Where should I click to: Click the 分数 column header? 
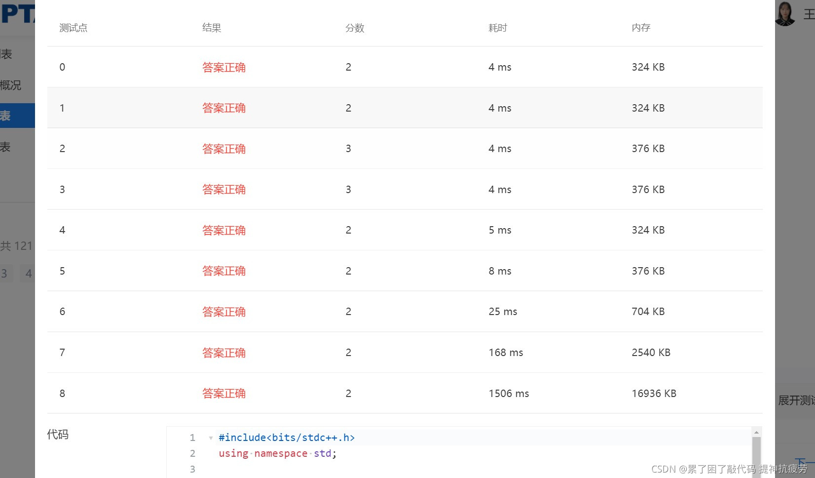point(355,28)
